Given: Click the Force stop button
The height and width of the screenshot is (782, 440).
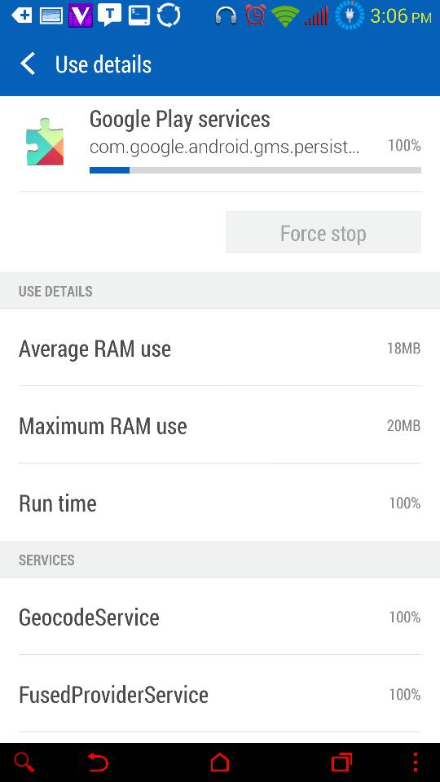Looking at the screenshot, I should (x=323, y=232).
